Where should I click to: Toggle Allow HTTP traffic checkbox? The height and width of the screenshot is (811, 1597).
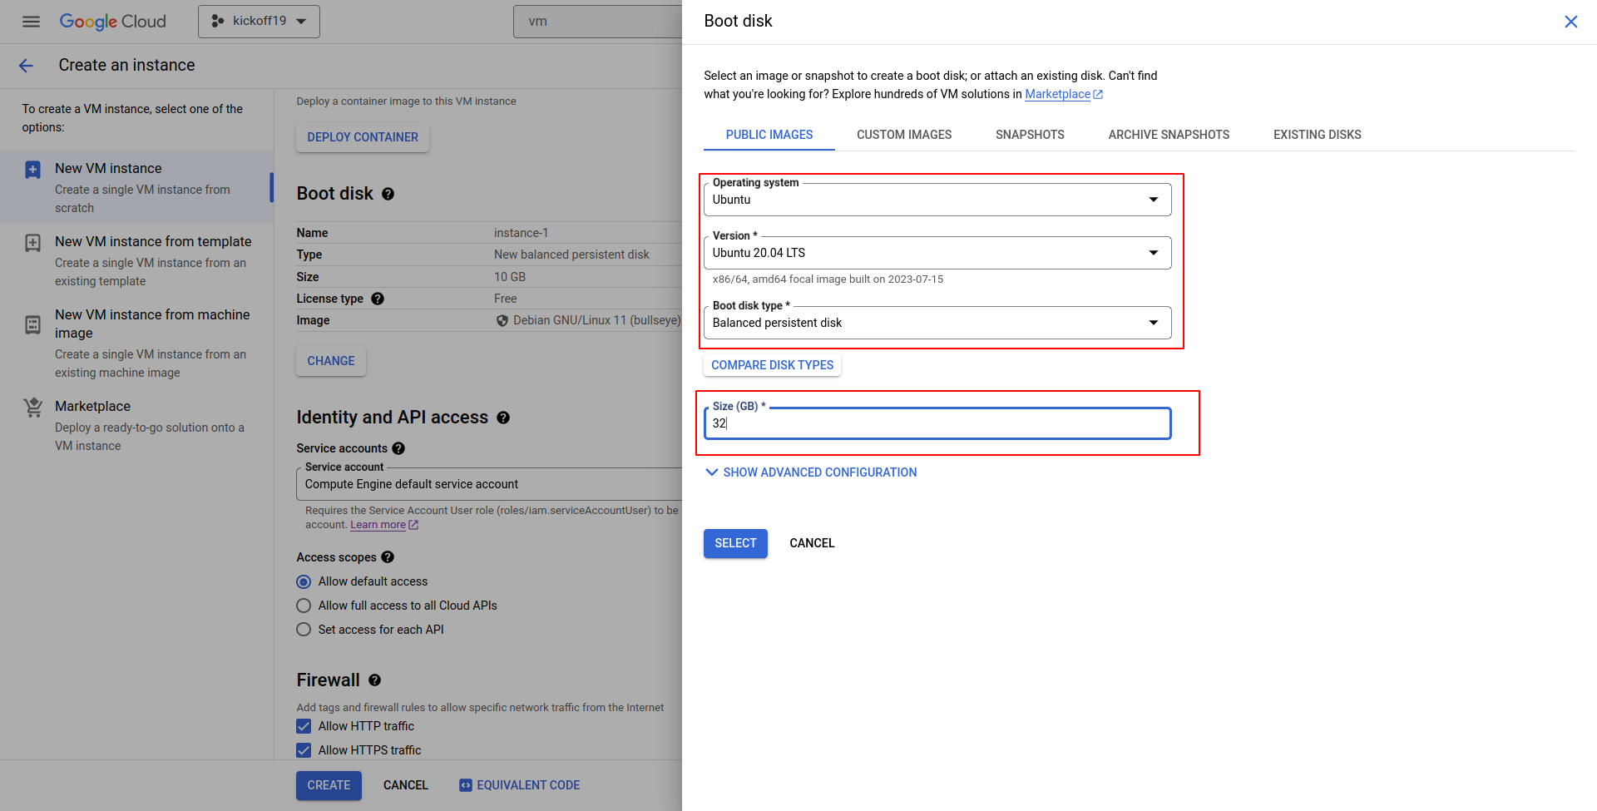304,726
